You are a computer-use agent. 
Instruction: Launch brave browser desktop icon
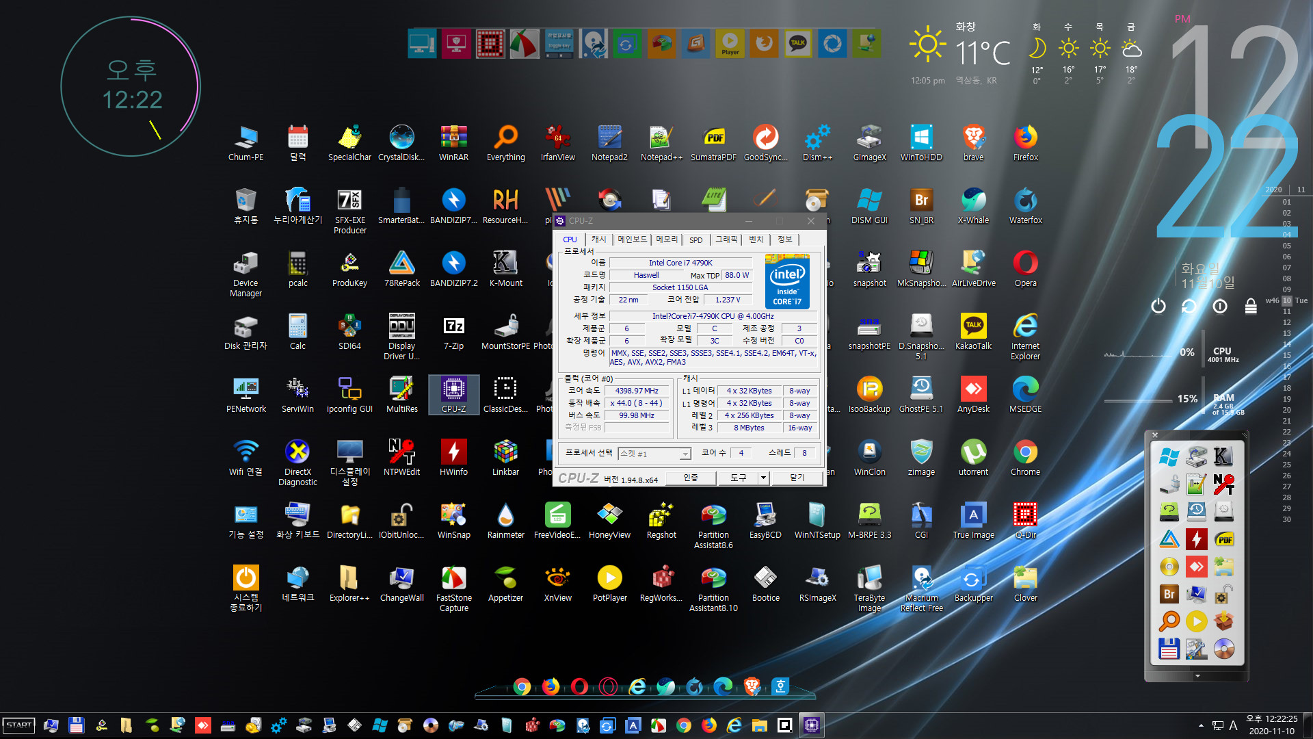(974, 142)
